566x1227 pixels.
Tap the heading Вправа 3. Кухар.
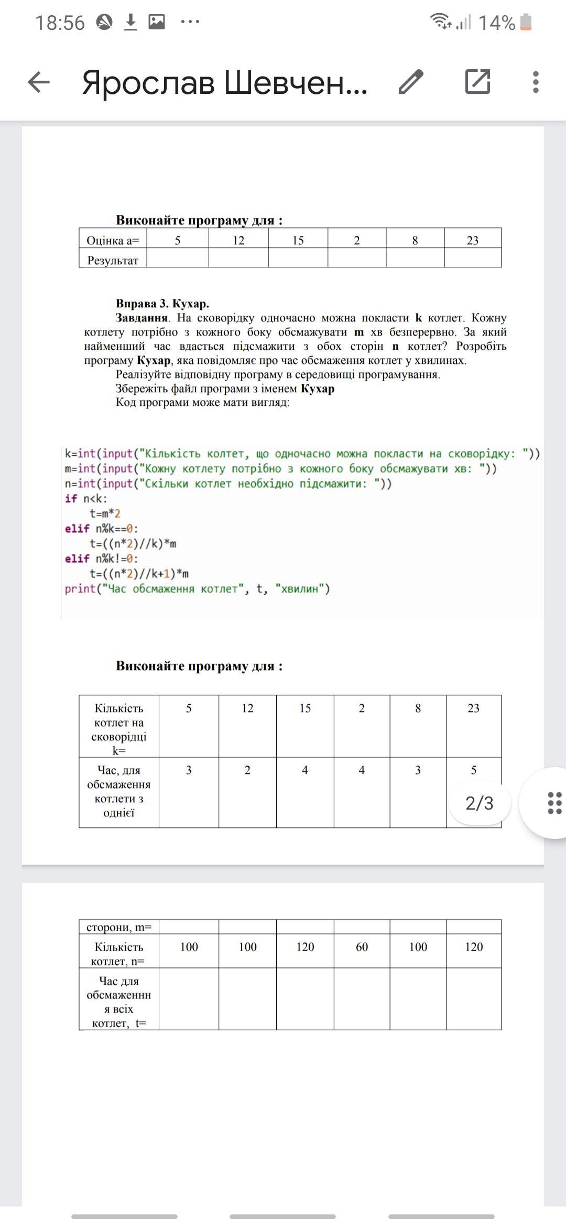[162, 303]
